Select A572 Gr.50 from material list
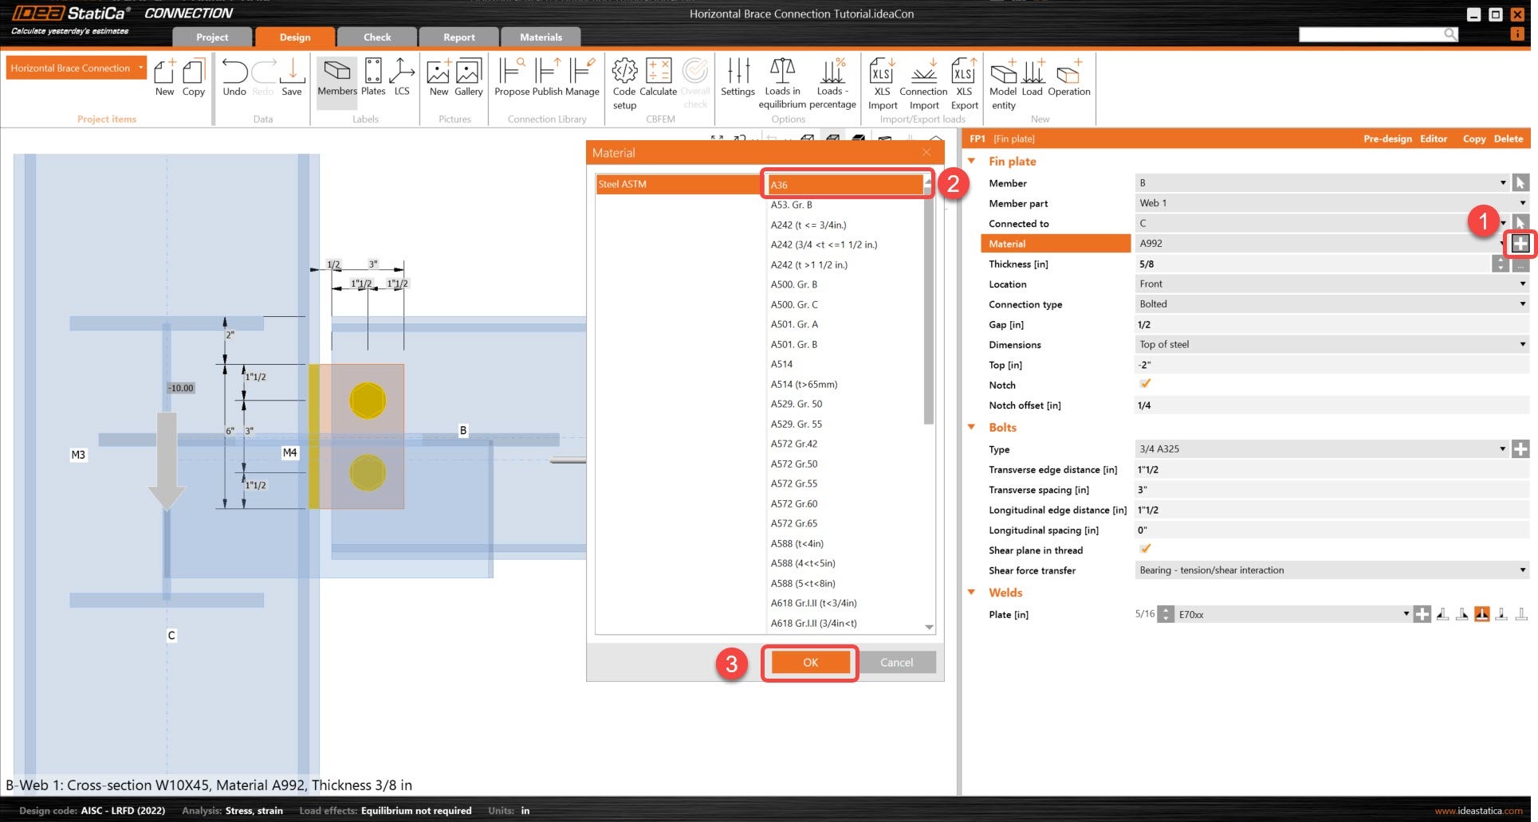The image size is (1538, 822). [x=794, y=464]
